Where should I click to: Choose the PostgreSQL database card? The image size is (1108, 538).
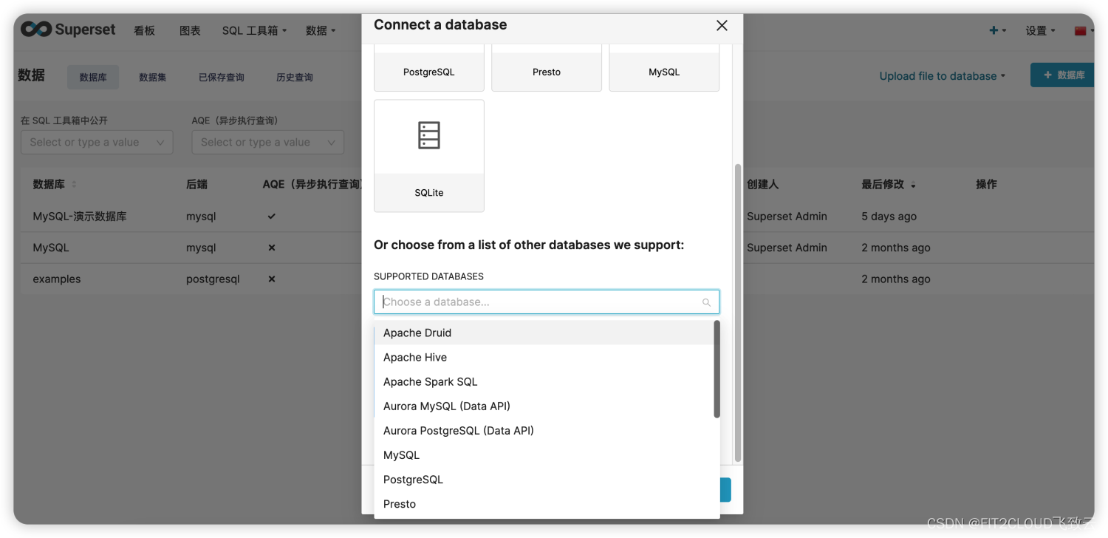click(429, 67)
